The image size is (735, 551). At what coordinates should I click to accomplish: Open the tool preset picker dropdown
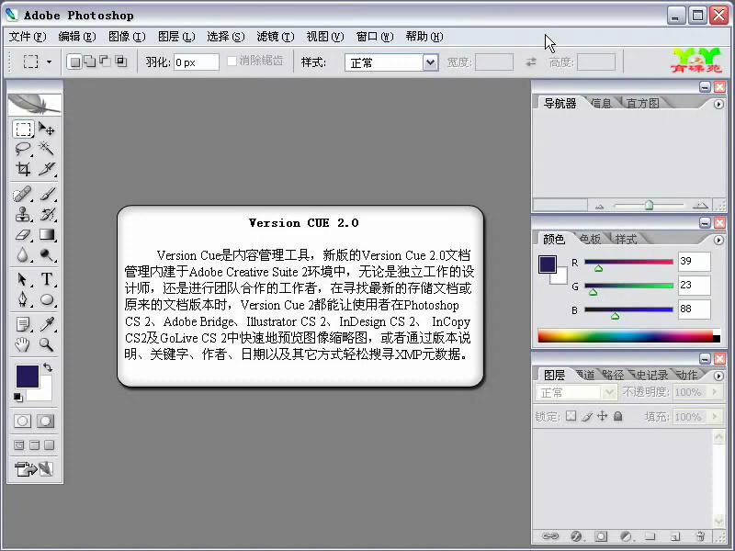click(50, 62)
